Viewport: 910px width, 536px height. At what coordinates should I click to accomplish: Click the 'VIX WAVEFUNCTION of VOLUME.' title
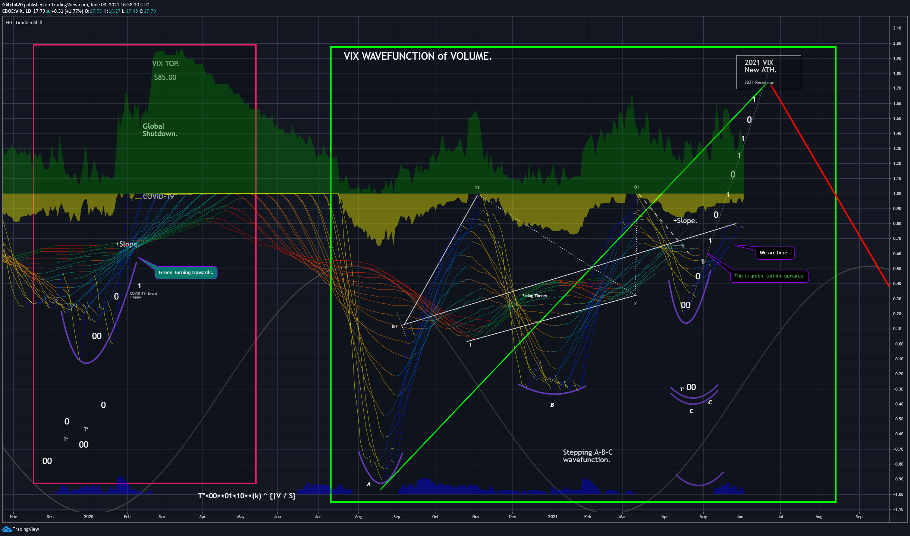(418, 56)
